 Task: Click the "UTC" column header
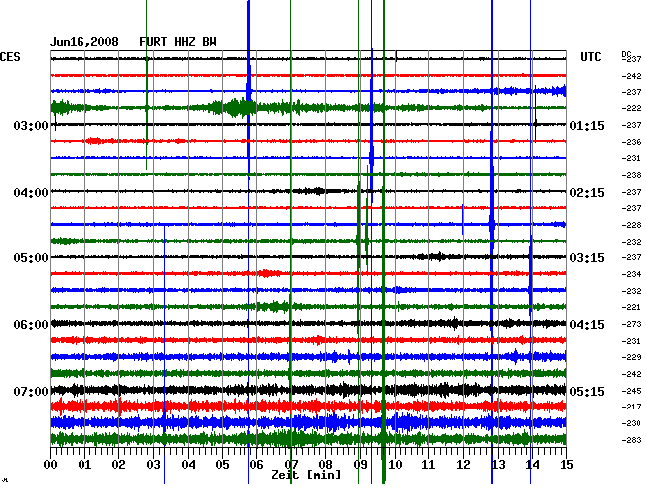coord(590,57)
